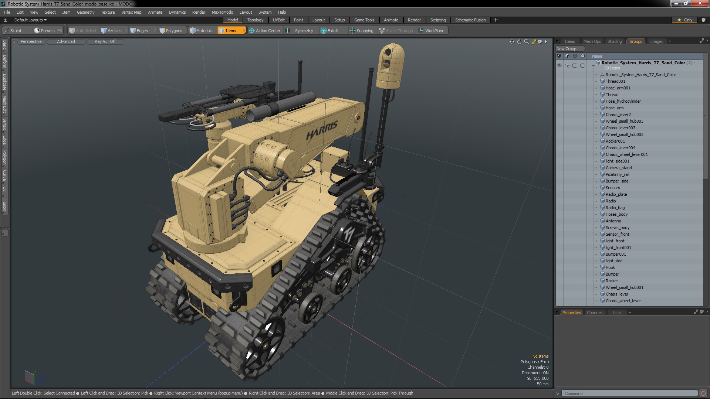This screenshot has height=399, width=710.
Task: Open the Presets browser
Action: [48, 31]
